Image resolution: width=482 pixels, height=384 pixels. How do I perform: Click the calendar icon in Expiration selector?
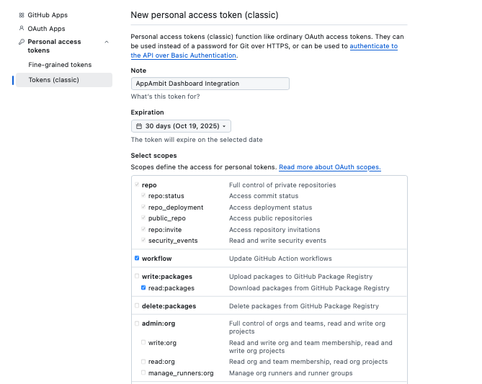pyautogui.click(x=139, y=126)
